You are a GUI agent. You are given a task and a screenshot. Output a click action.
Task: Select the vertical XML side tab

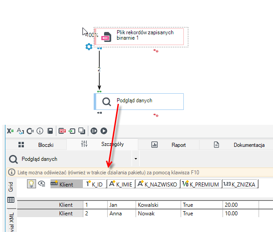12,221
